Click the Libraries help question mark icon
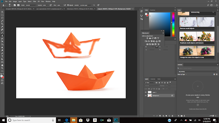The image size is (219, 123). tap(198, 105)
